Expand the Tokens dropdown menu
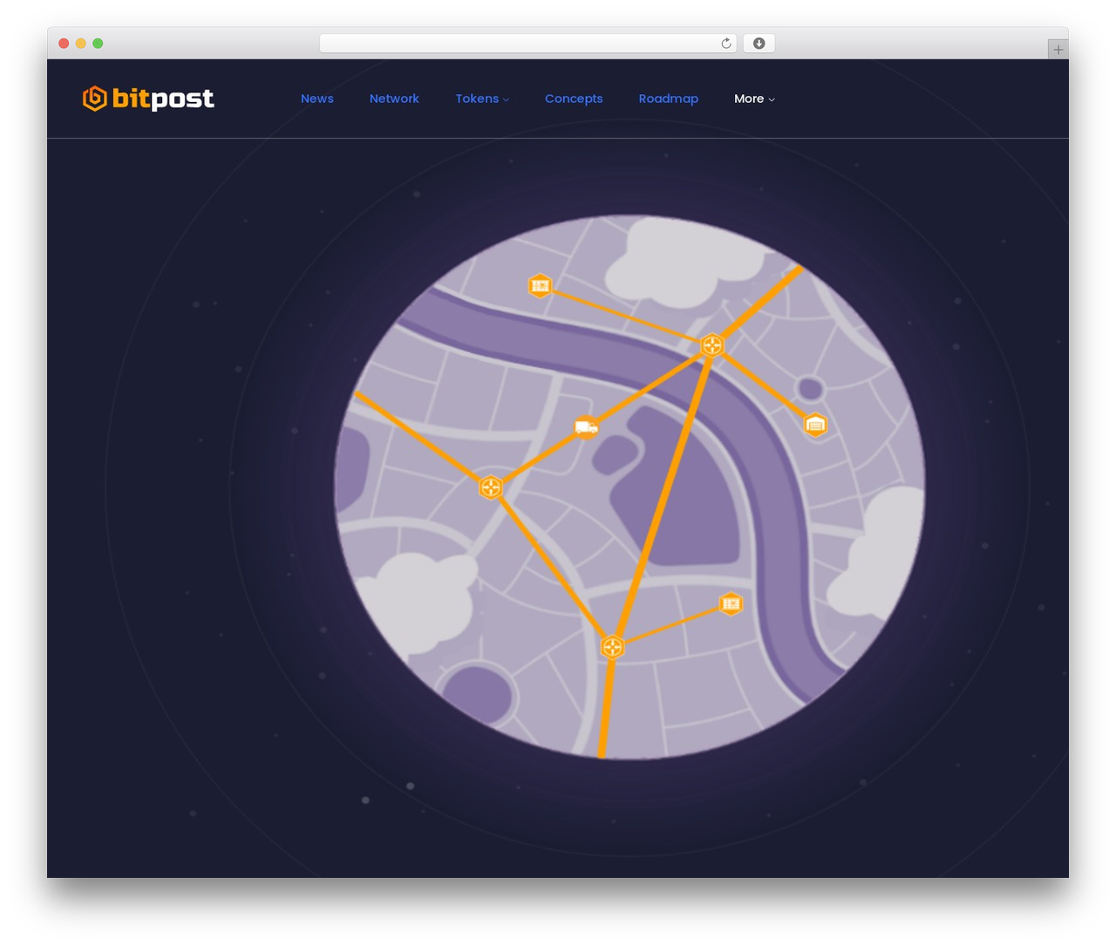Viewport: 1116px width, 945px height. click(x=482, y=99)
